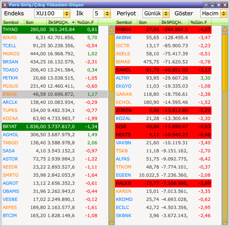This screenshot has width=230, height=227.
Task: Select the BTCIM symbol
Action: tap(10, 216)
